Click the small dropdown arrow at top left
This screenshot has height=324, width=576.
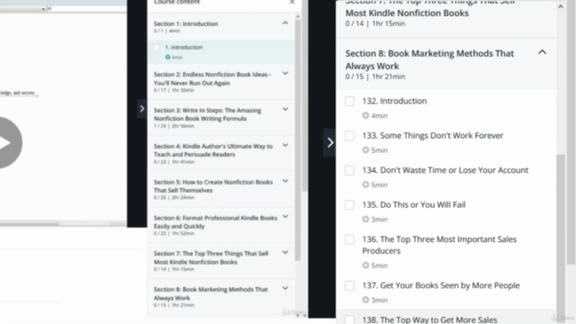point(43,9)
